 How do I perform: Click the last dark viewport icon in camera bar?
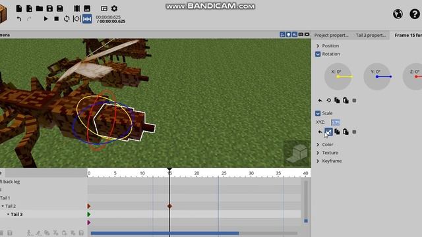(307, 35)
